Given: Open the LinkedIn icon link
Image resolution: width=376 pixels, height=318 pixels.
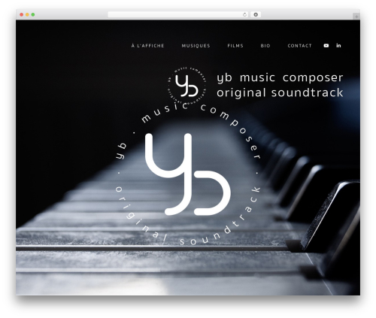Looking at the screenshot, I should coord(338,45).
